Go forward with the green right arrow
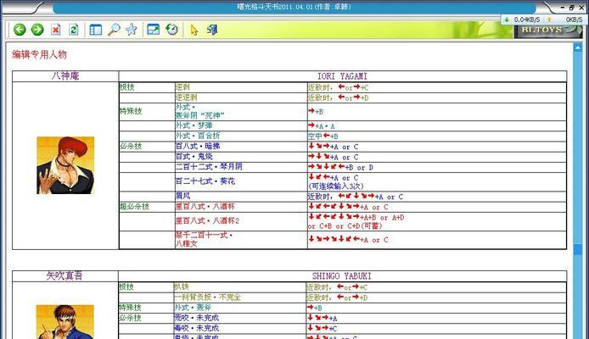The height and width of the screenshot is (339, 589). 37,30
